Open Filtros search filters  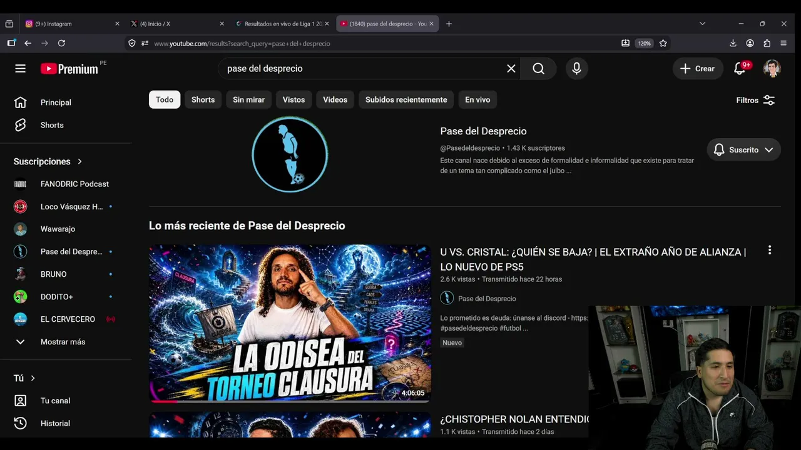(x=755, y=100)
